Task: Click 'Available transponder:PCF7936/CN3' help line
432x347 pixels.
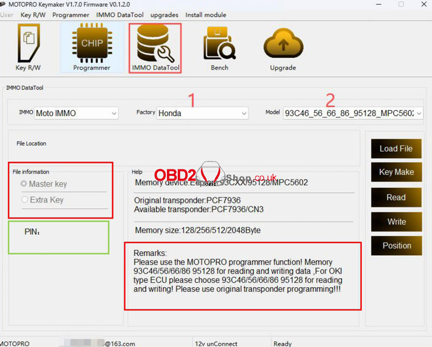Action: point(199,209)
